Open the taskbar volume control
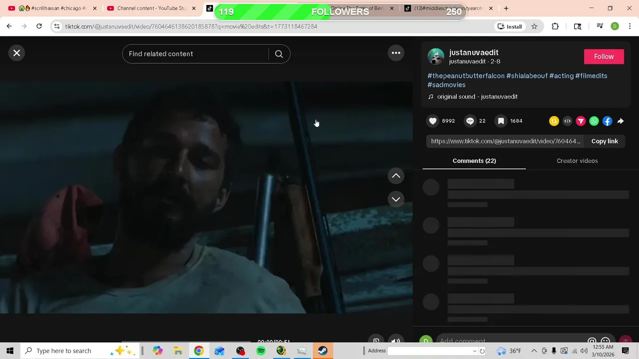Screen dimensions: 639x359 click(584, 351)
